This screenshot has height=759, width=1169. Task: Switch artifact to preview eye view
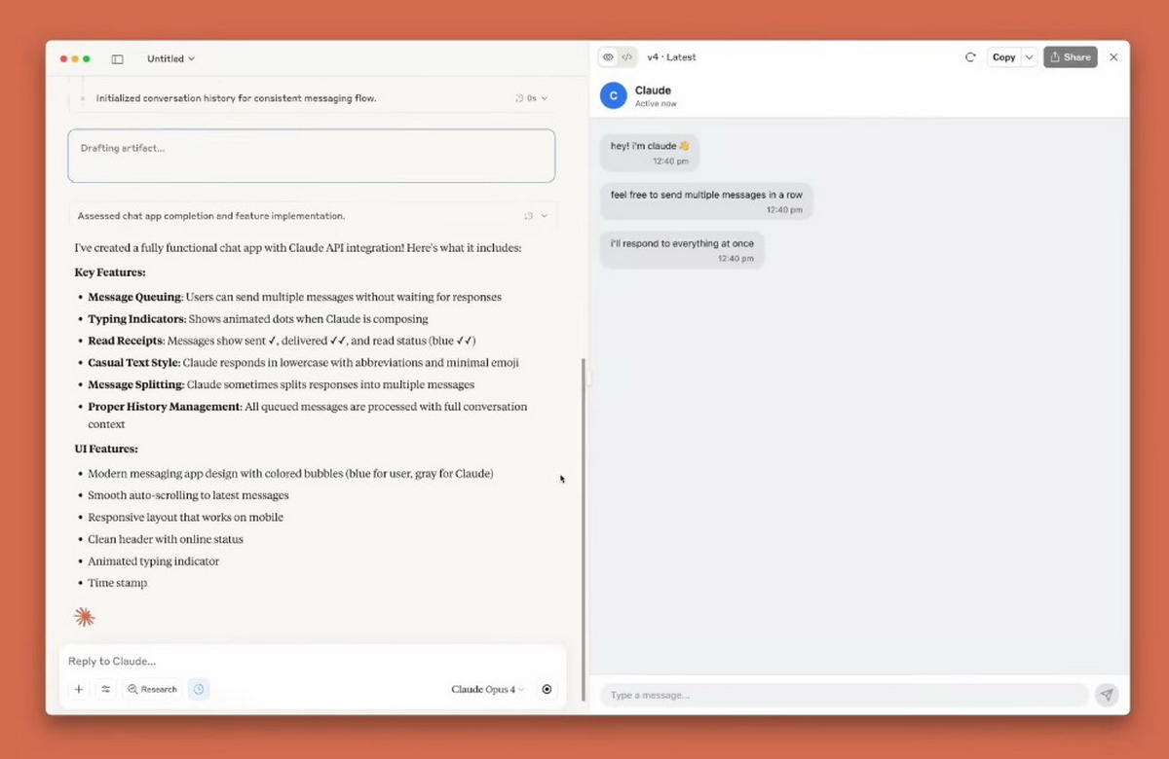pyautogui.click(x=608, y=57)
